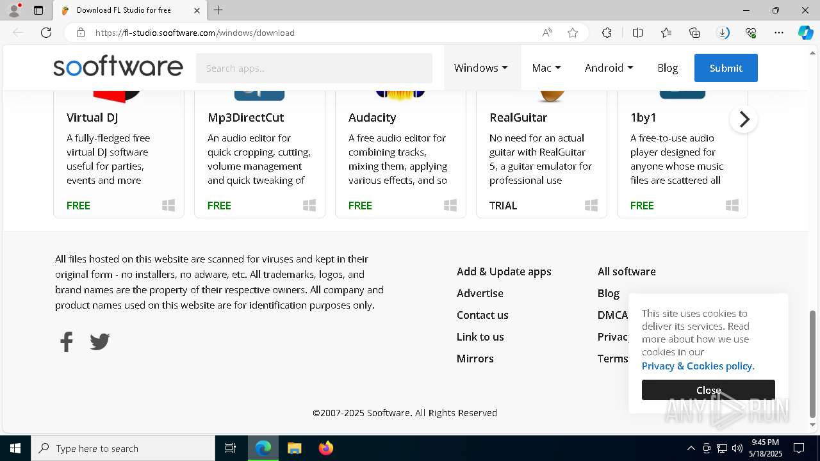This screenshot has height=461, width=820.
Task: Open the Mirrors footer link
Action: [475, 359]
